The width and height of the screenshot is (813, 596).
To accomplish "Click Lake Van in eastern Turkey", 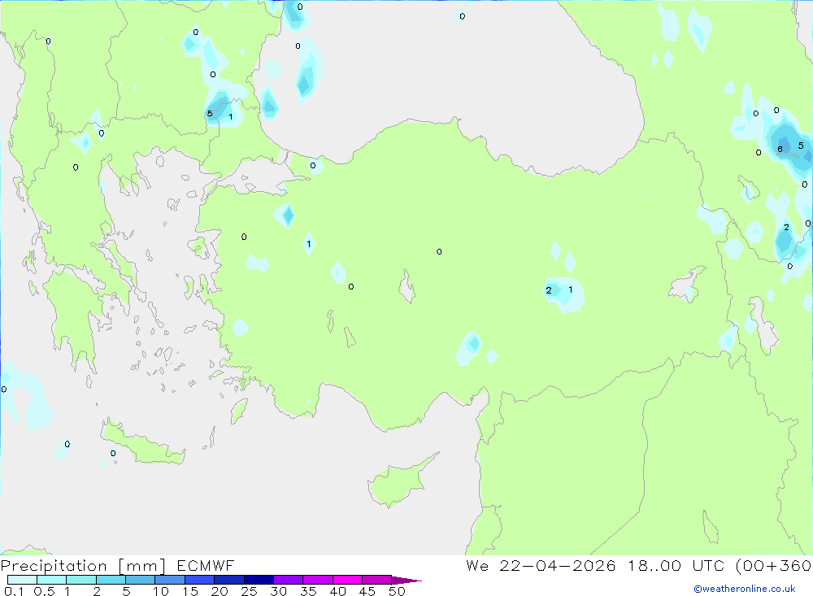I will pos(685,285).
